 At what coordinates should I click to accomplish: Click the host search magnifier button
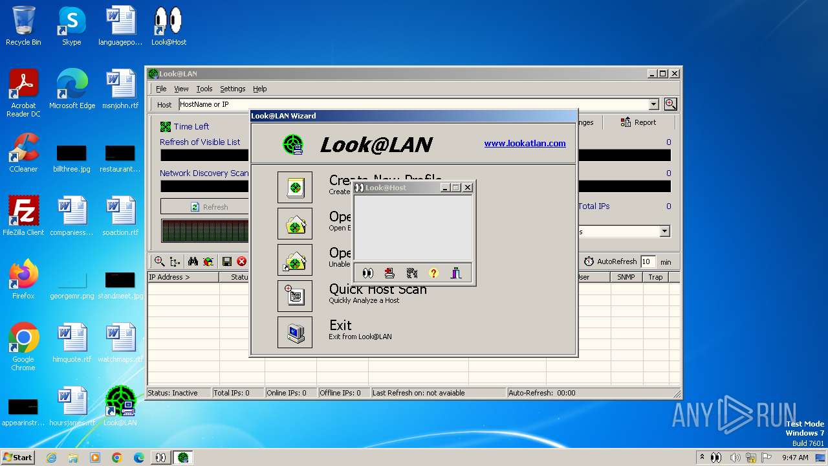tap(670, 104)
